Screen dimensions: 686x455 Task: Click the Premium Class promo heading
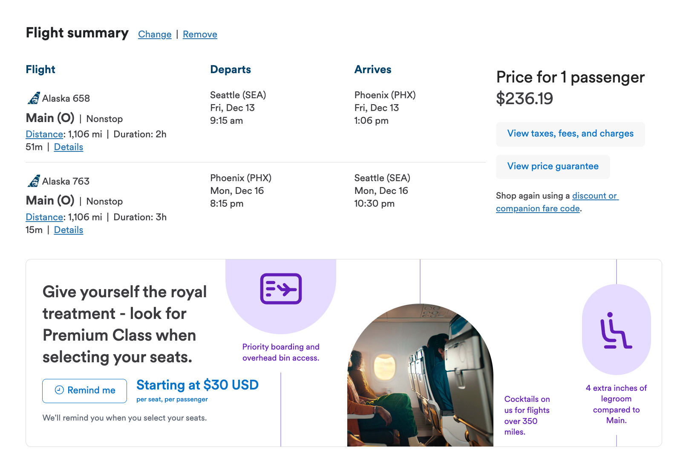[x=124, y=324]
